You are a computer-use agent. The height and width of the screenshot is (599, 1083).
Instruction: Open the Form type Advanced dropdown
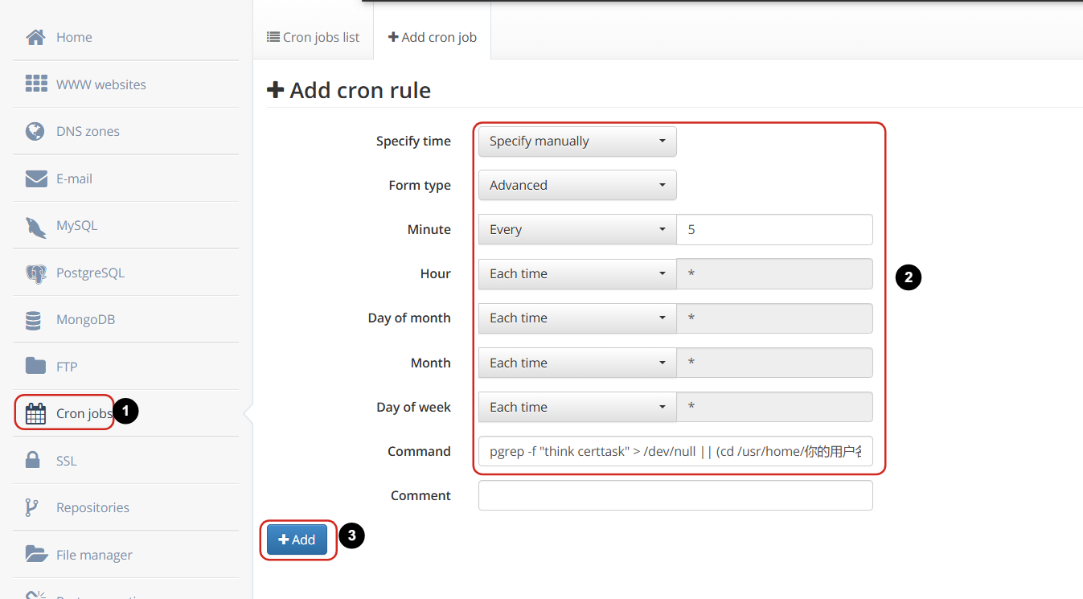coord(577,186)
